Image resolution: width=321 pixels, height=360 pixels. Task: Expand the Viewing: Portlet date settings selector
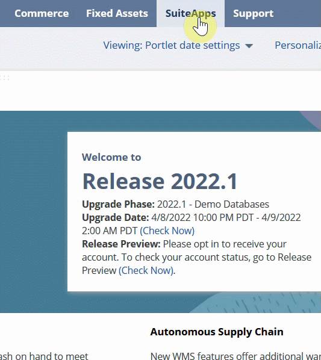pos(178,45)
